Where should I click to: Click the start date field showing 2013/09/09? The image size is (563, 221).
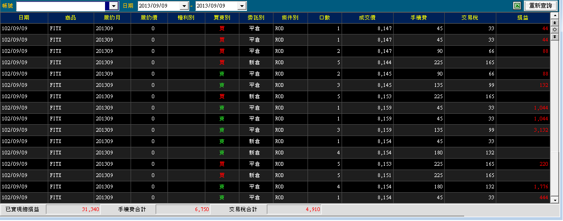(158, 6)
